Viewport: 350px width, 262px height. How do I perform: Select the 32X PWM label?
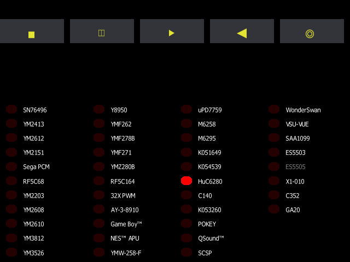point(122,195)
